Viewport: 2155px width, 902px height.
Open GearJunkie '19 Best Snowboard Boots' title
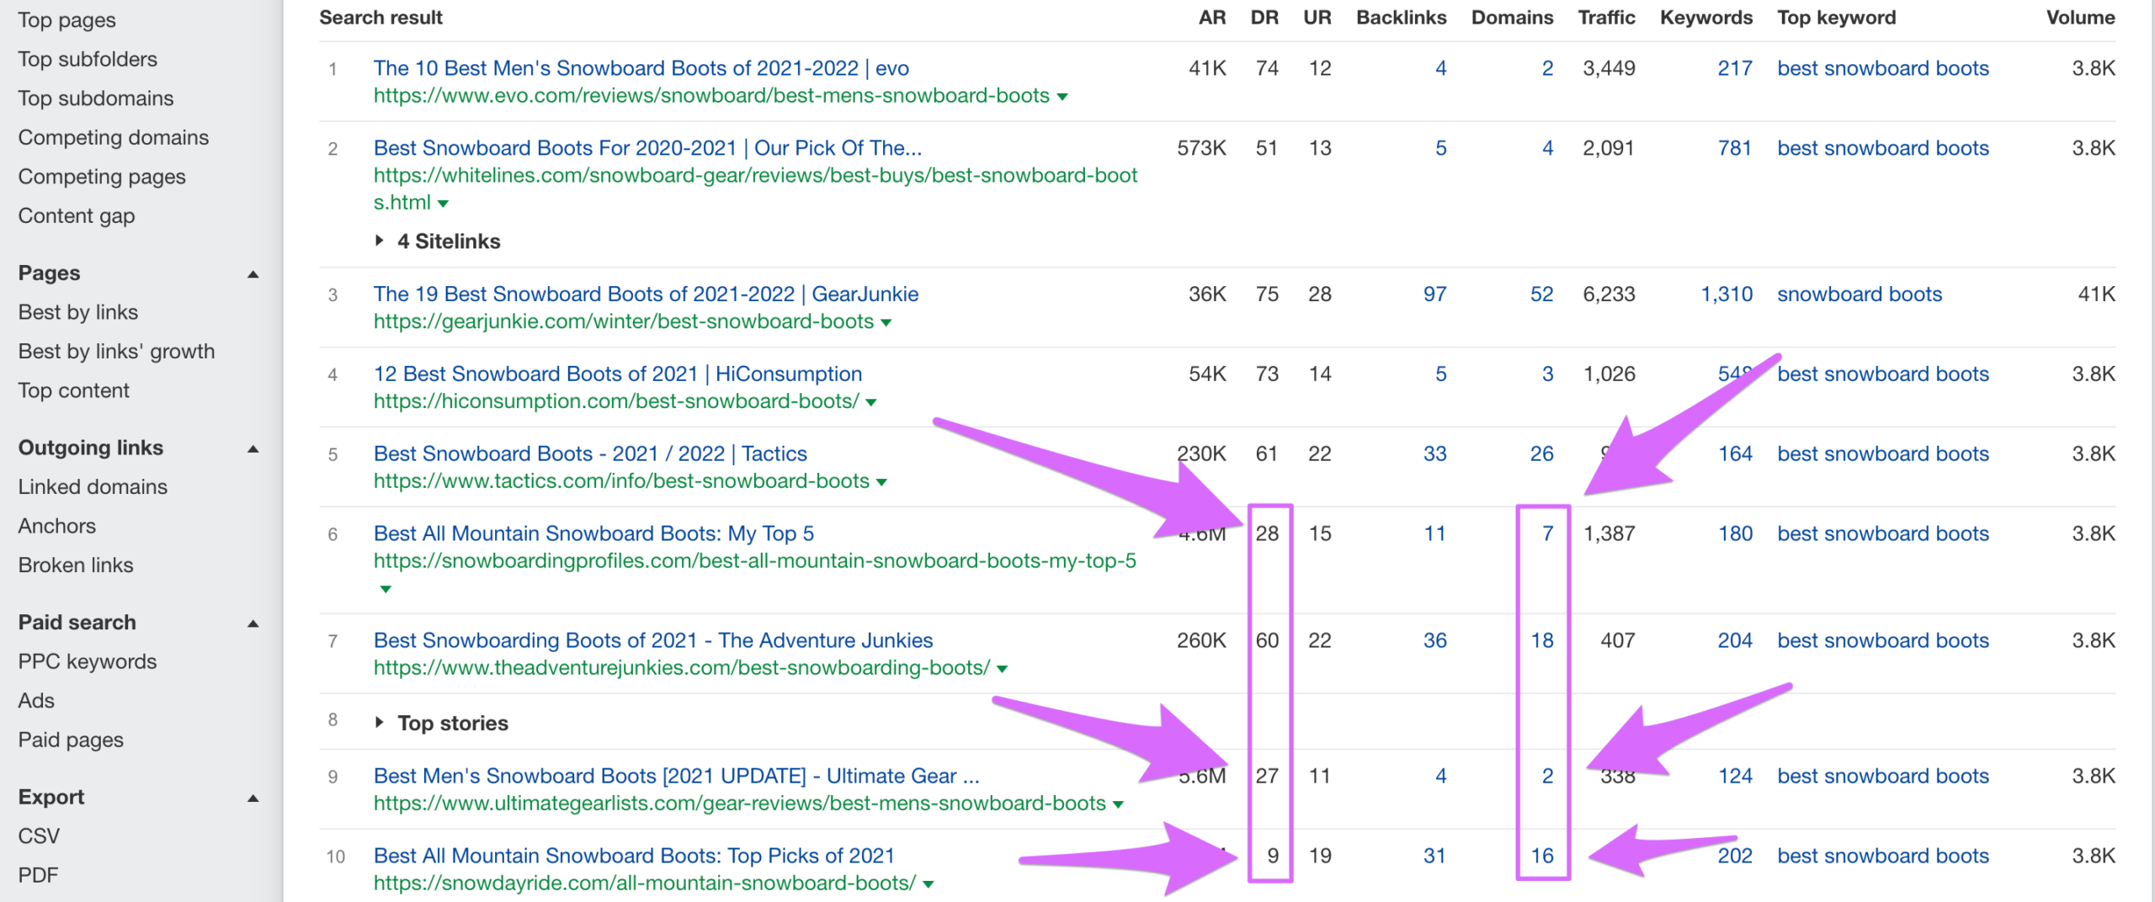click(x=646, y=294)
